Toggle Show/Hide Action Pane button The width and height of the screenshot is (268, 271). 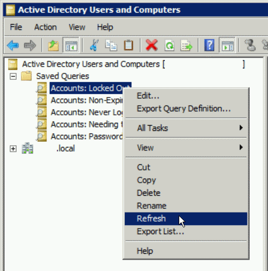227,45
